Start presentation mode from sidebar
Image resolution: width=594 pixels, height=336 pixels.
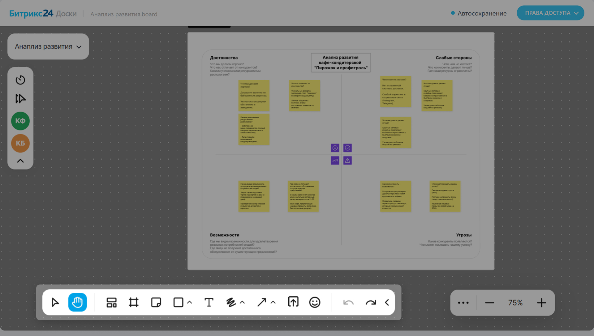(x=20, y=99)
